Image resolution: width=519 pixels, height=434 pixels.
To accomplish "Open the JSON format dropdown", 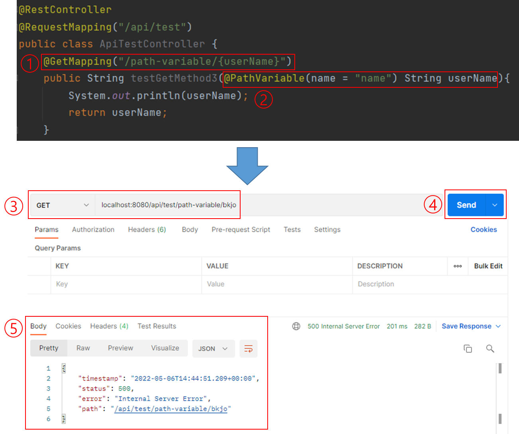I will pos(213,349).
